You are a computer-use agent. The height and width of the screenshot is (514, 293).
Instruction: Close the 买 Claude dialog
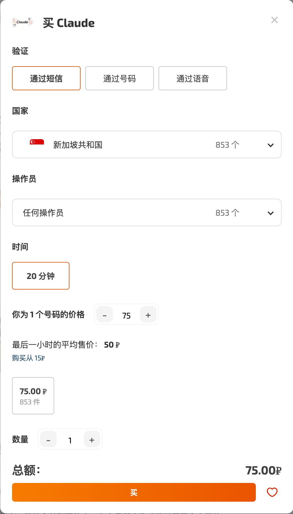tap(275, 20)
